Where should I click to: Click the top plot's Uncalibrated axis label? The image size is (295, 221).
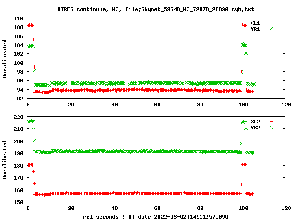coord(5,58)
